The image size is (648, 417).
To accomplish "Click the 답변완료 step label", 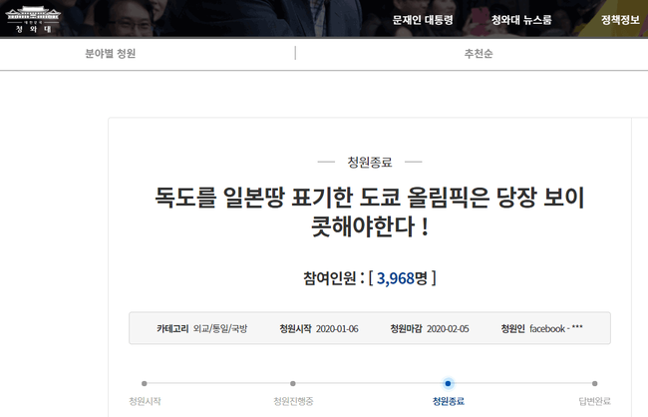I will pyautogui.click(x=594, y=401).
